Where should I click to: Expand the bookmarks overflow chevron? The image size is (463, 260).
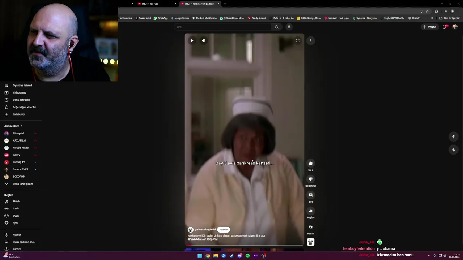[432, 18]
